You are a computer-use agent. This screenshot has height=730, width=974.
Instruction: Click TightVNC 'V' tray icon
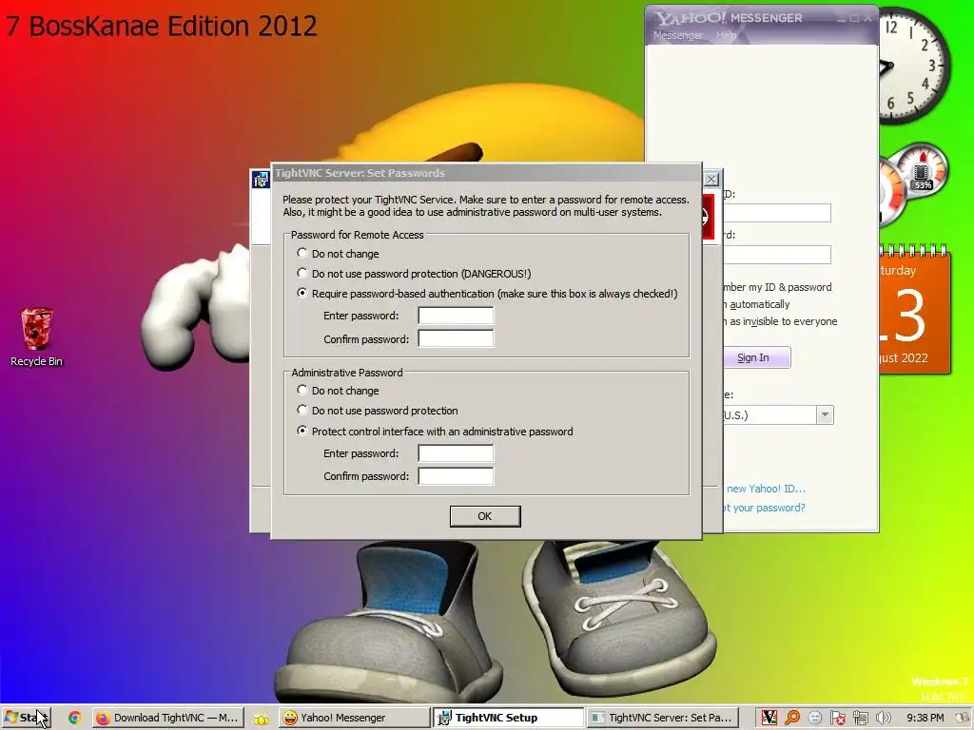click(x=769, y=718)
